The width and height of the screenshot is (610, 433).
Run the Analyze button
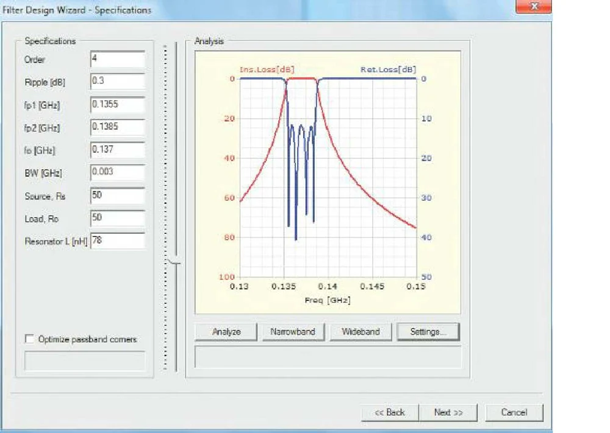pos(226,332)
